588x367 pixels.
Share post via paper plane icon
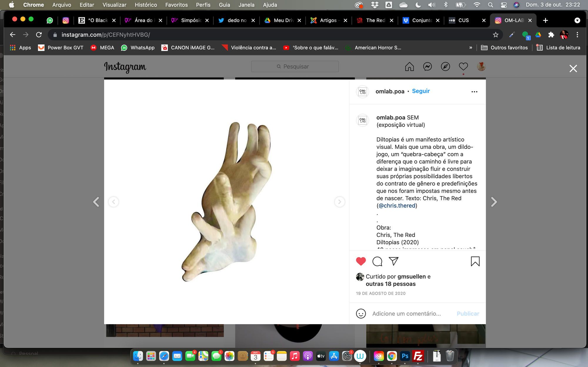[393, 261]
